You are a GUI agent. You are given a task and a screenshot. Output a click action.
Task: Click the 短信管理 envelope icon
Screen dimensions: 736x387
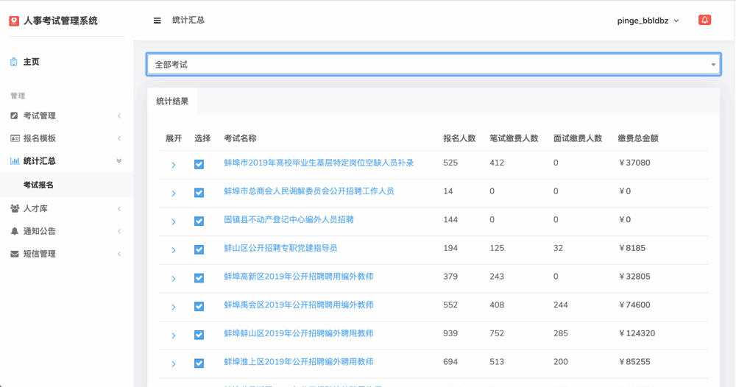pos(15,254)
